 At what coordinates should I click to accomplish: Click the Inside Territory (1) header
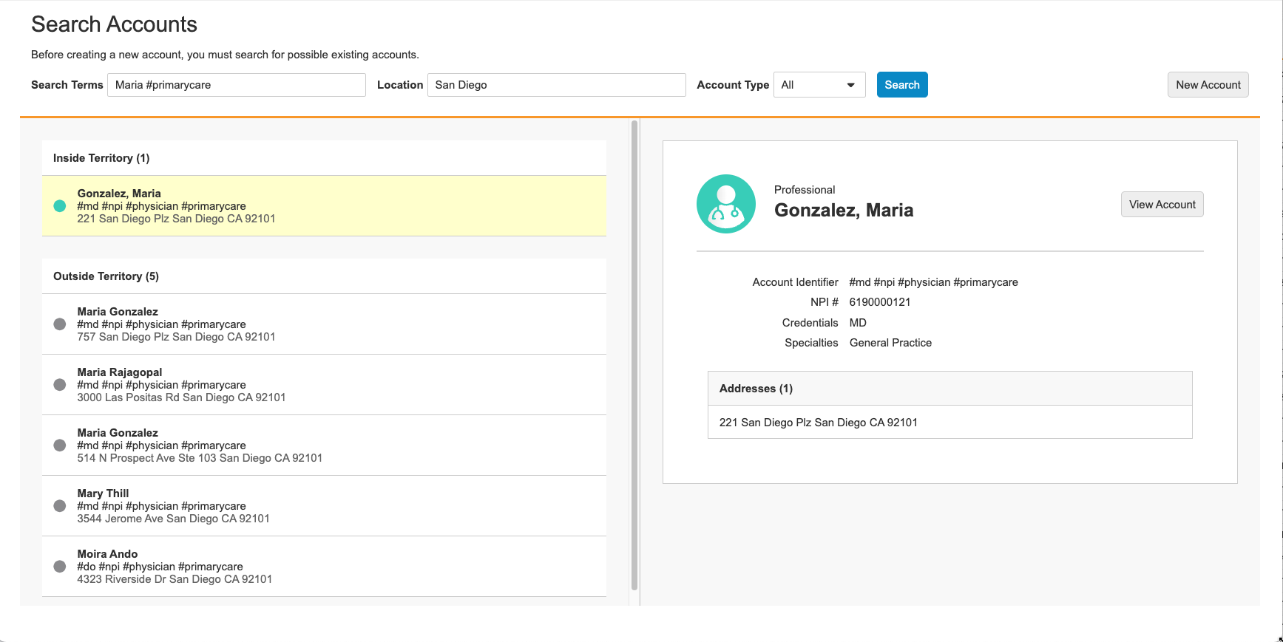pyautogui.click(x=101, y=158)
